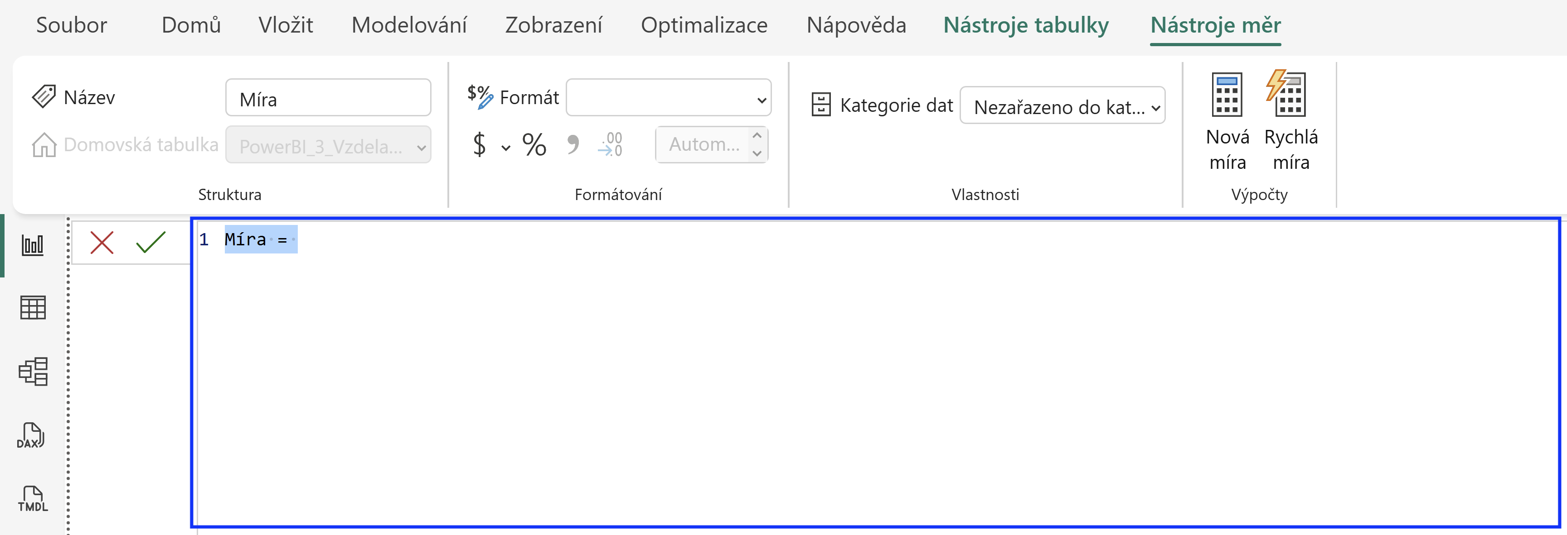Switch to the Modelování tab
This screenshot has height=535, width=1567.
[409, 25]
